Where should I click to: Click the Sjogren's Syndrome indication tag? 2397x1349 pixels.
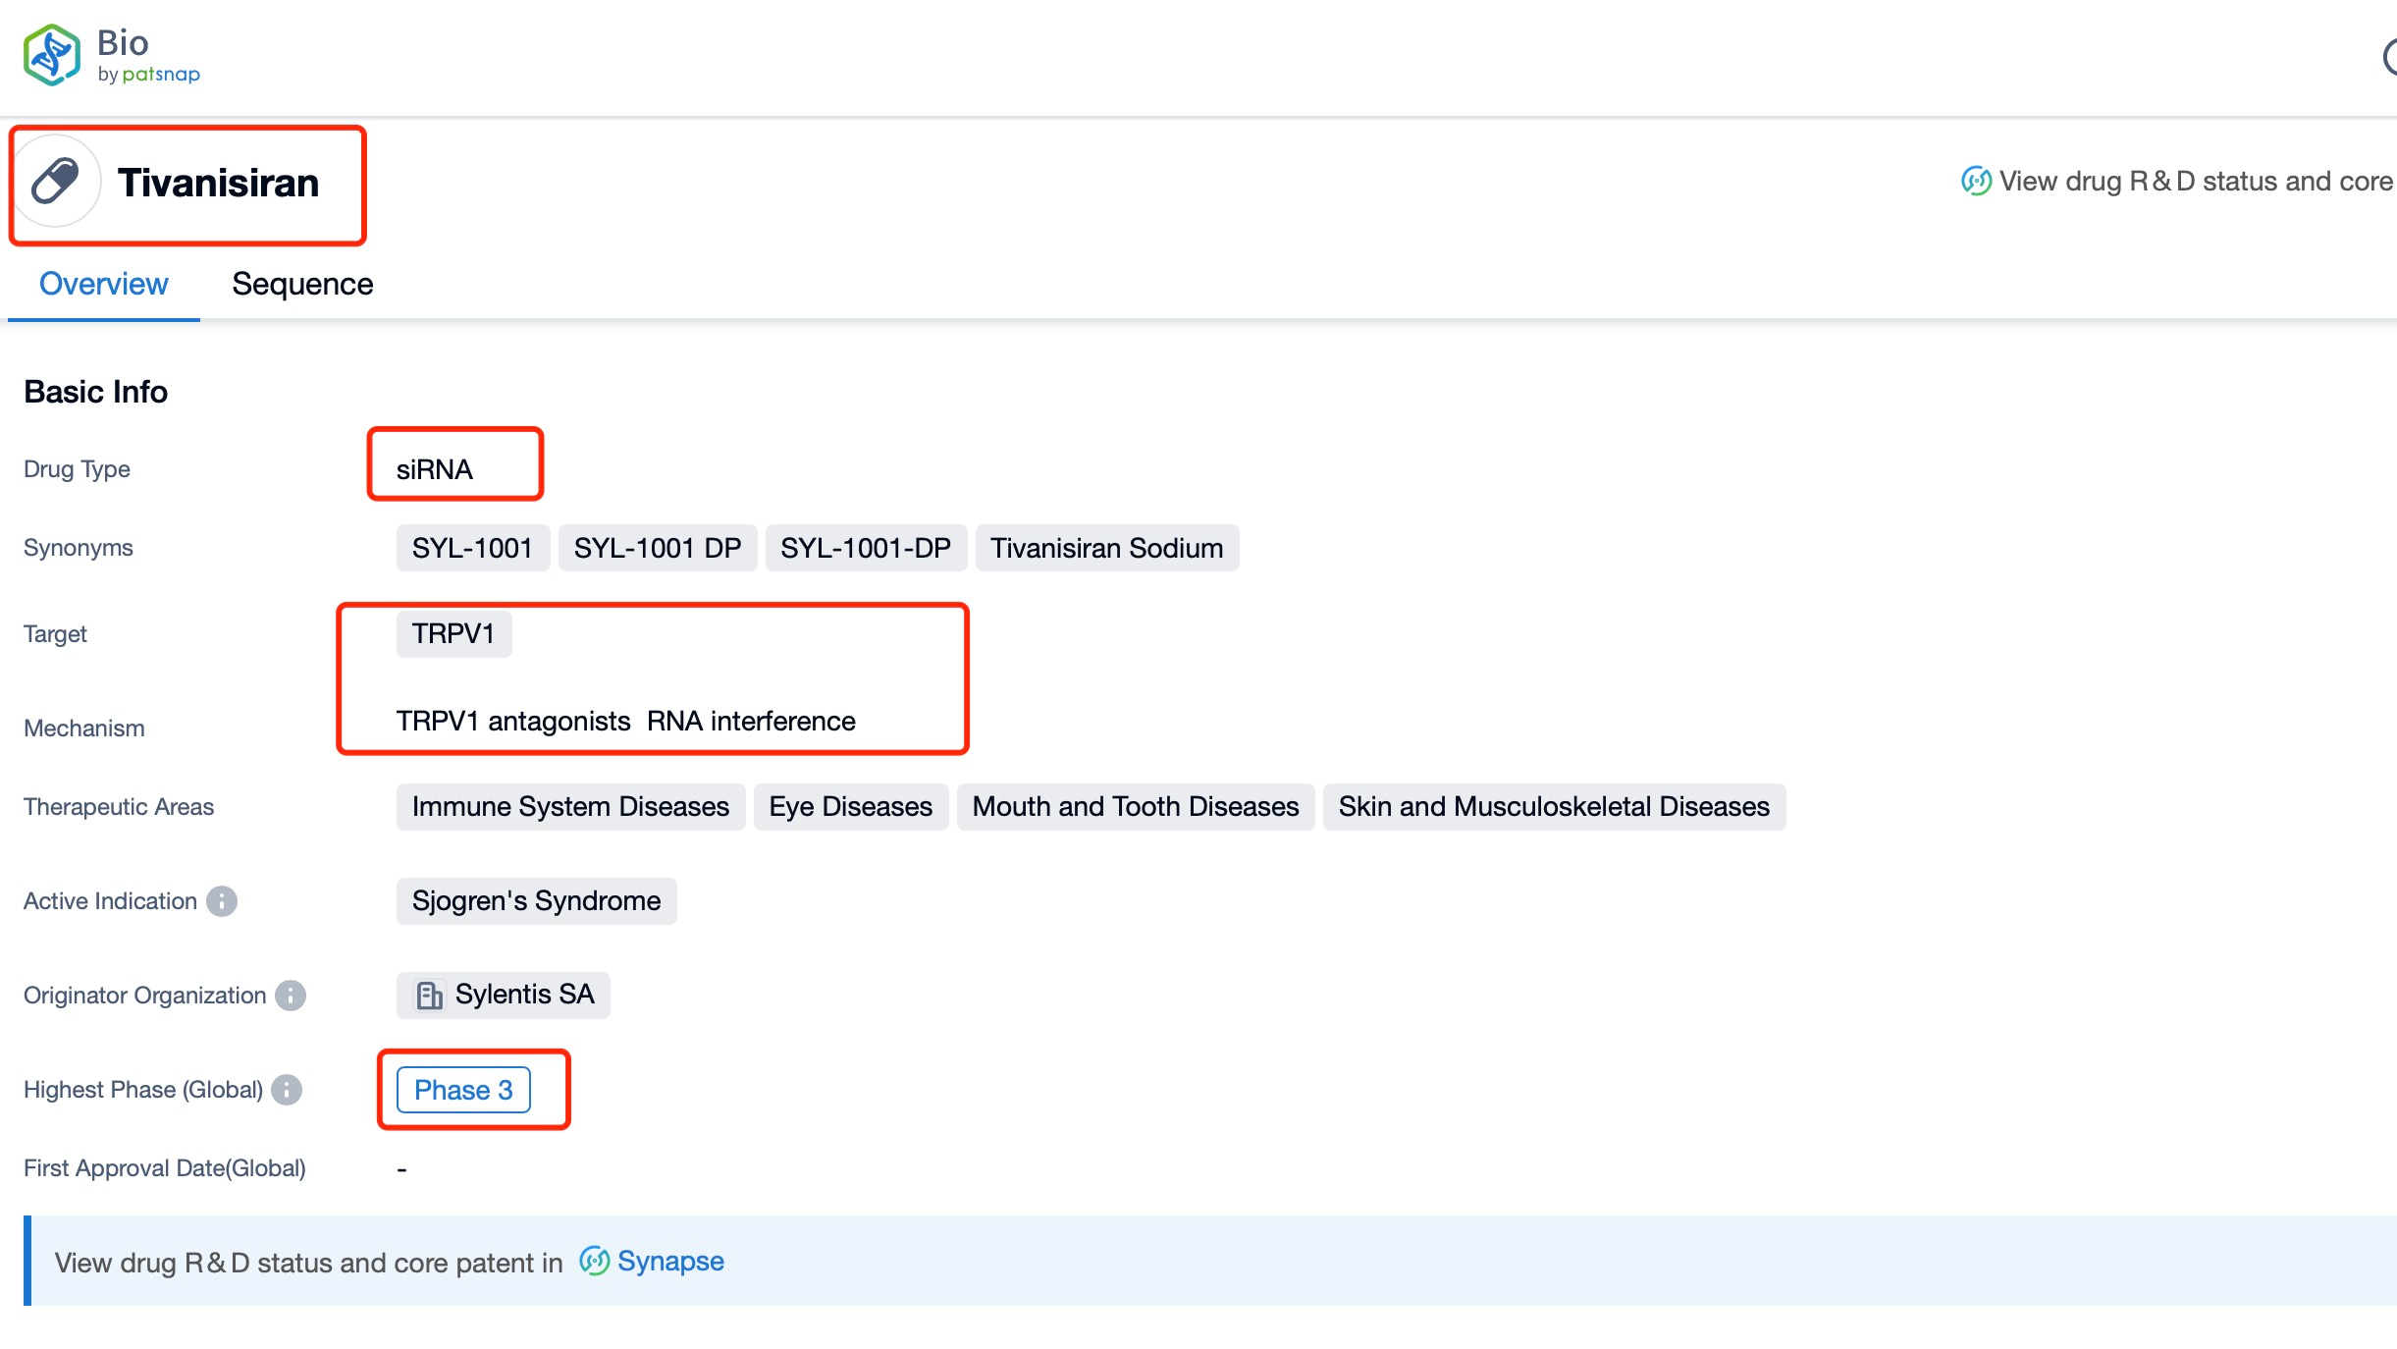[535, 901]
